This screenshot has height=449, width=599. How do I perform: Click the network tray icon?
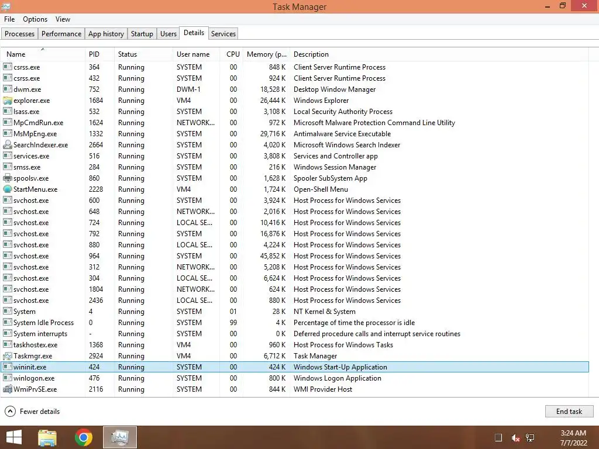(530, 437)
